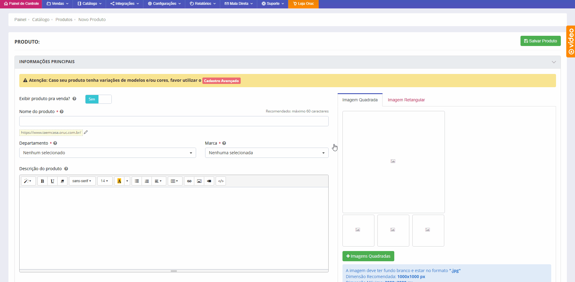
Task: Insert a hyperlink in description
Action: tap(189, 181)
